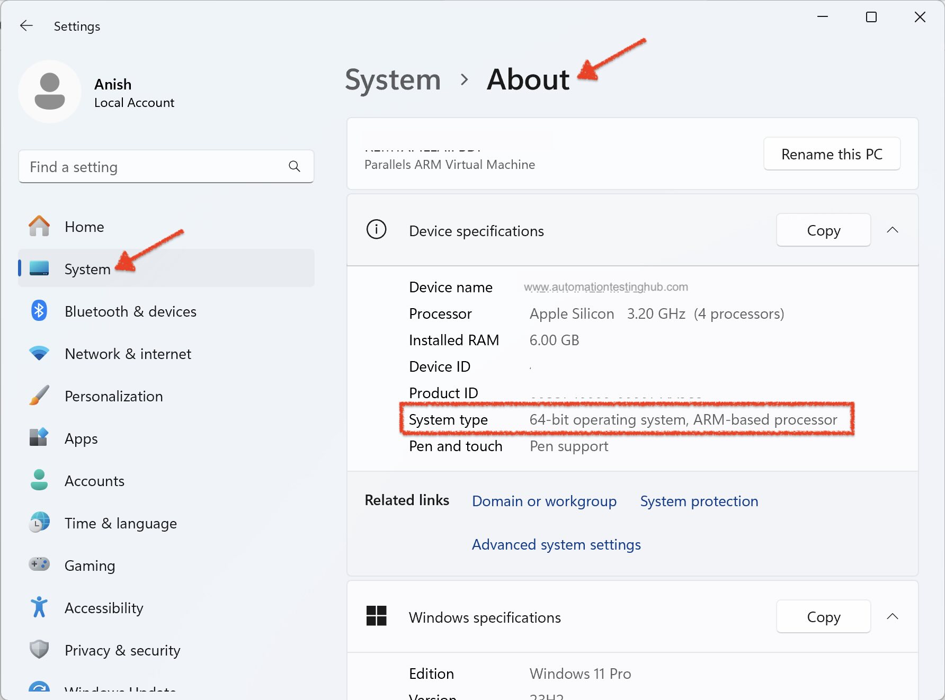
Task: Copy the Device specifications
Action: point(823,230)
